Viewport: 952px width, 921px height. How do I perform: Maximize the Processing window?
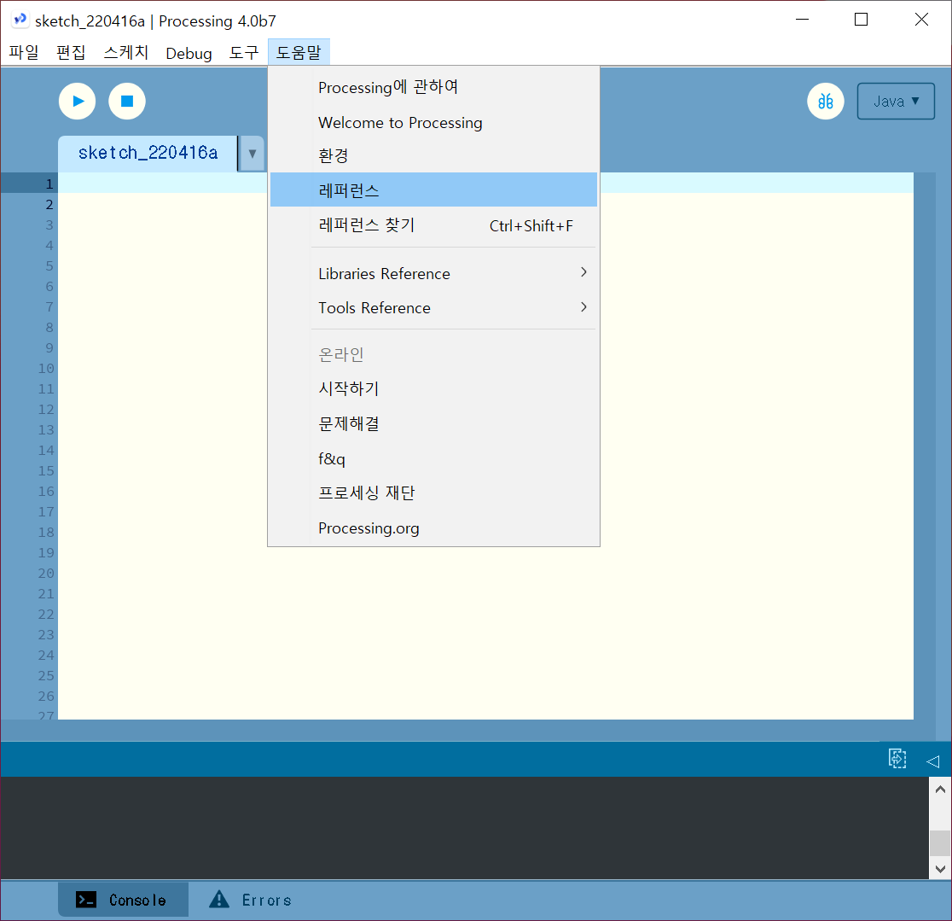coord(861,20)
